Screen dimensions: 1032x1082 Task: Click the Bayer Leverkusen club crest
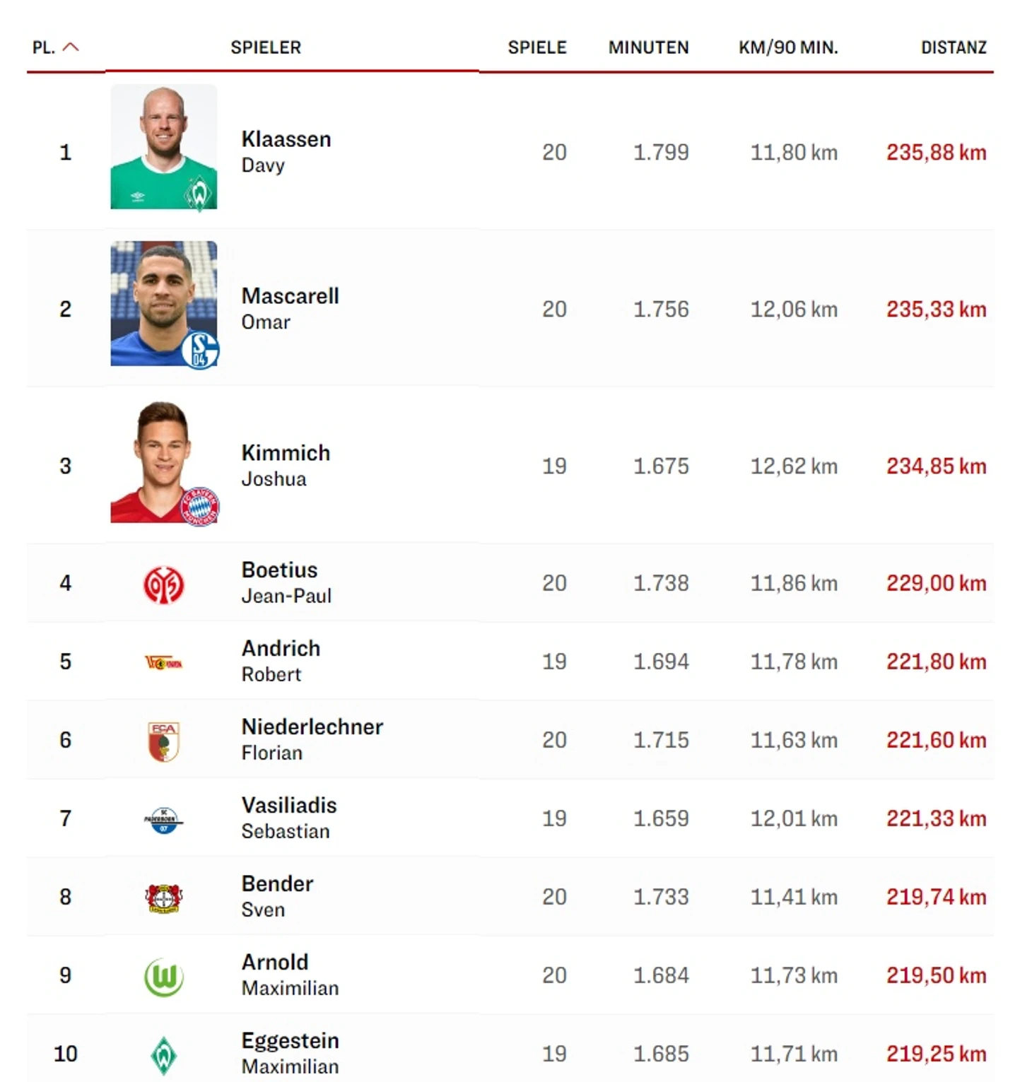(163, 898)
